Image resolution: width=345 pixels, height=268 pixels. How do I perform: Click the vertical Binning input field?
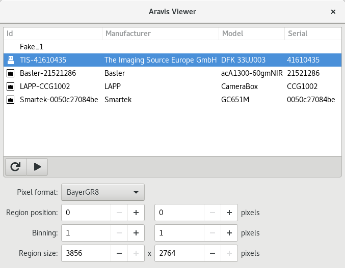click(179, 233)
